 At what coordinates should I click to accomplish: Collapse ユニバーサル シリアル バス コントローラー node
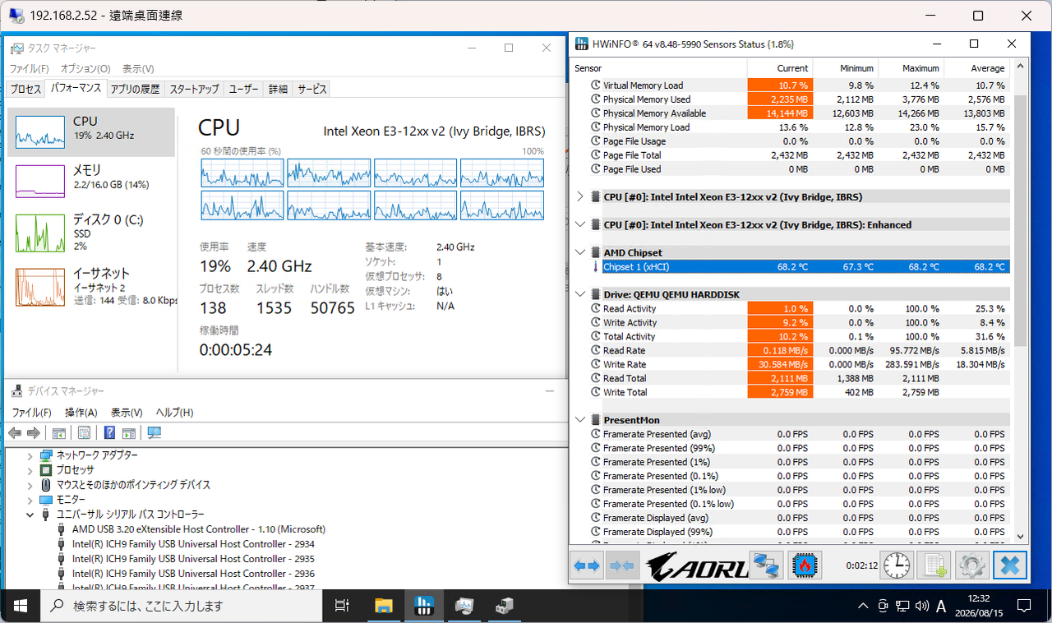click(x=30, y=515)
